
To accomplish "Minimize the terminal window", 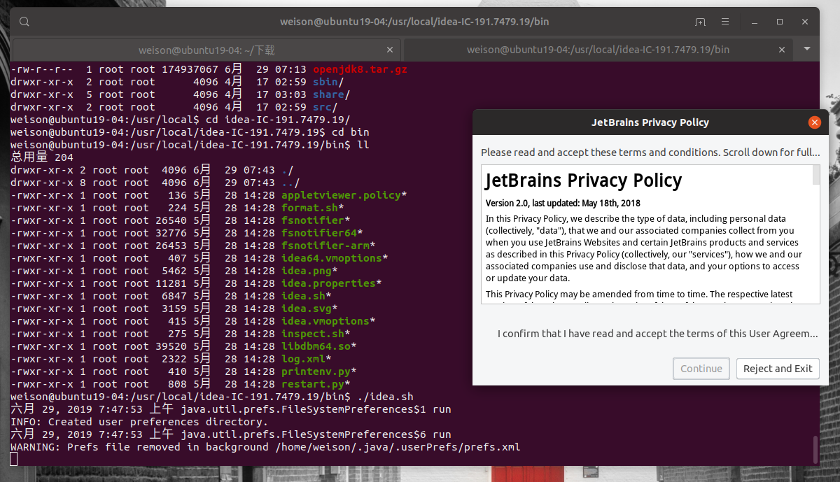I will 755,22.
